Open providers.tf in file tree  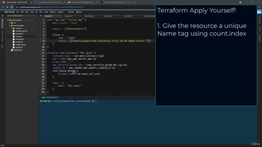point(19,42)
